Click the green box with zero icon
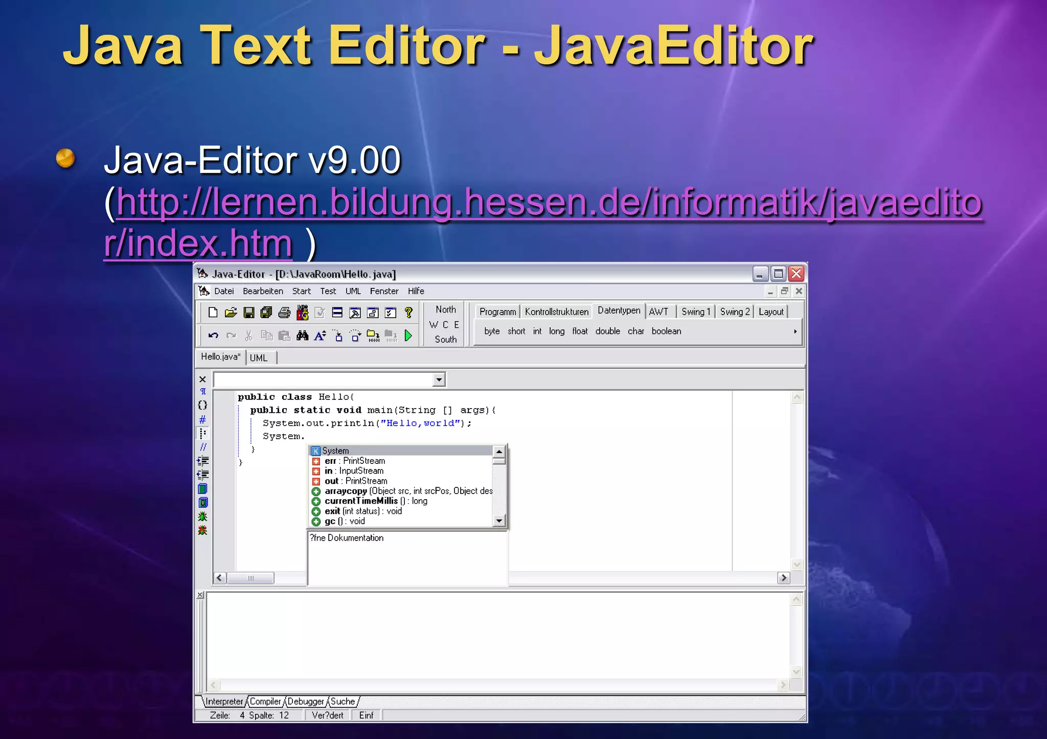Image resolution: width=1047 pixels, height=739 pixels. coord(203,502)
